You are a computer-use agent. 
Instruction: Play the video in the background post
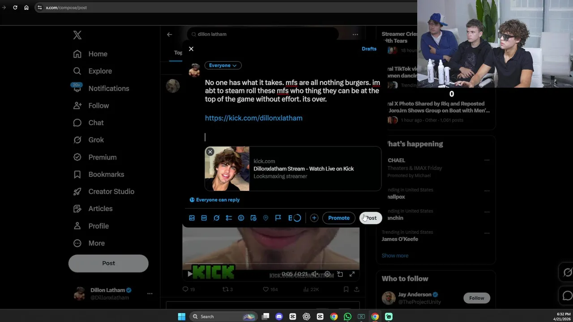190,274
